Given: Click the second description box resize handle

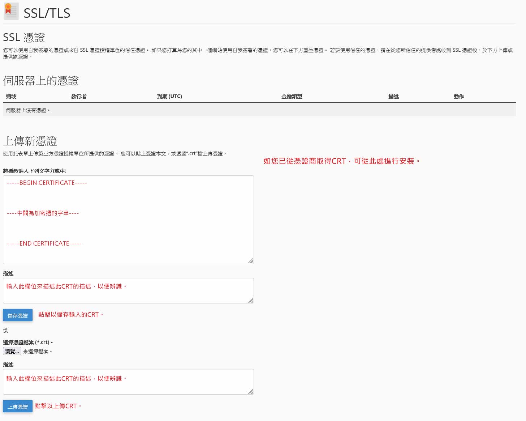Looking at the screenshot, I should tap(251, 391).
